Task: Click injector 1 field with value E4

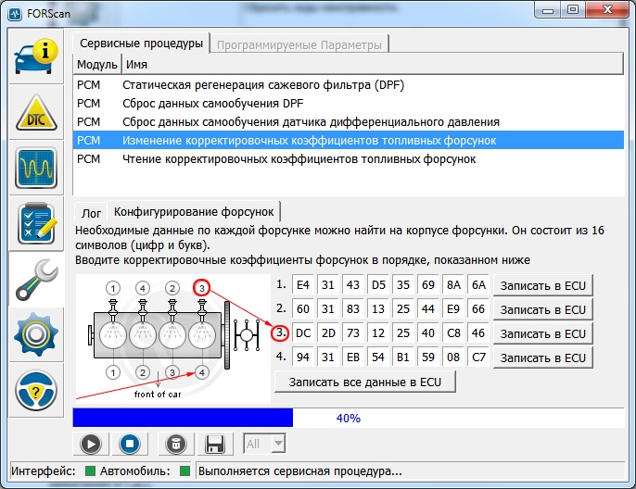Action: (303, 285)
